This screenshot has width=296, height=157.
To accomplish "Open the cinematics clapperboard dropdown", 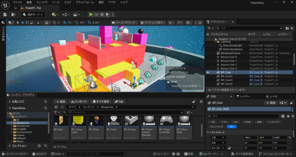I will tap(76, 15).
